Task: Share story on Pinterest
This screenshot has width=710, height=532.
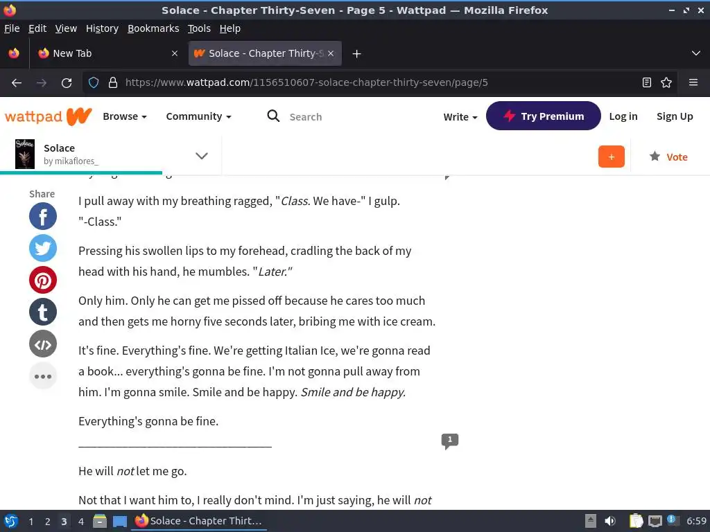Action: 43,280
